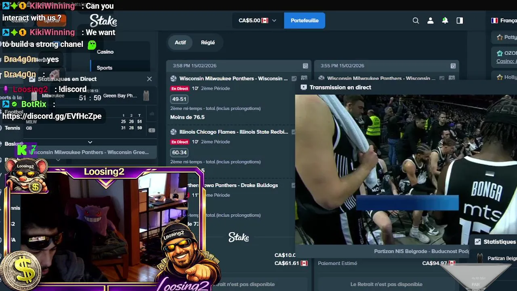
Task: Toggle the side panel icon in header
Action: [x=460, y=21]
